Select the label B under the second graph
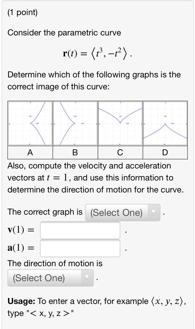The height and width of the screenshot is (329, 195). [75, 153]
